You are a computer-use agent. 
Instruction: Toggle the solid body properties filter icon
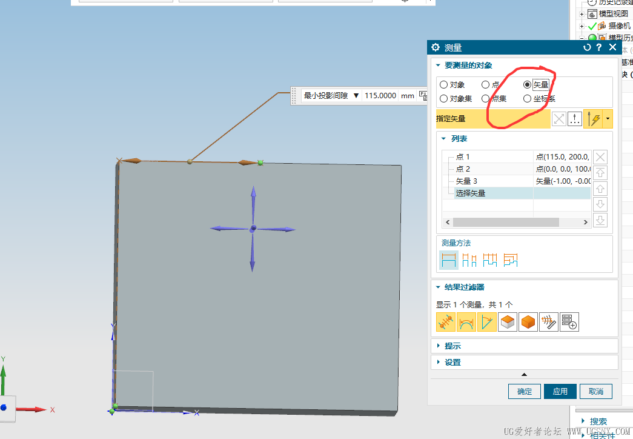pyautogui.click(x=528, y=322)
